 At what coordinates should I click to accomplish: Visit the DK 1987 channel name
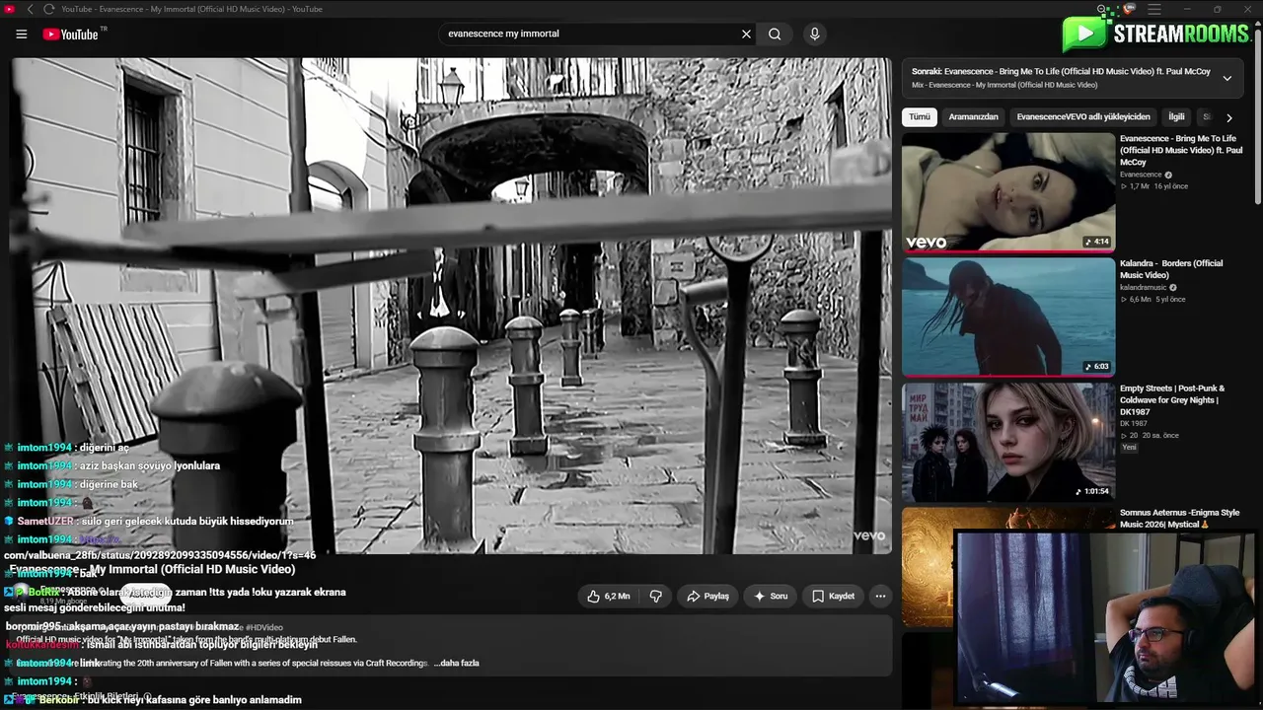(1135, 424)
